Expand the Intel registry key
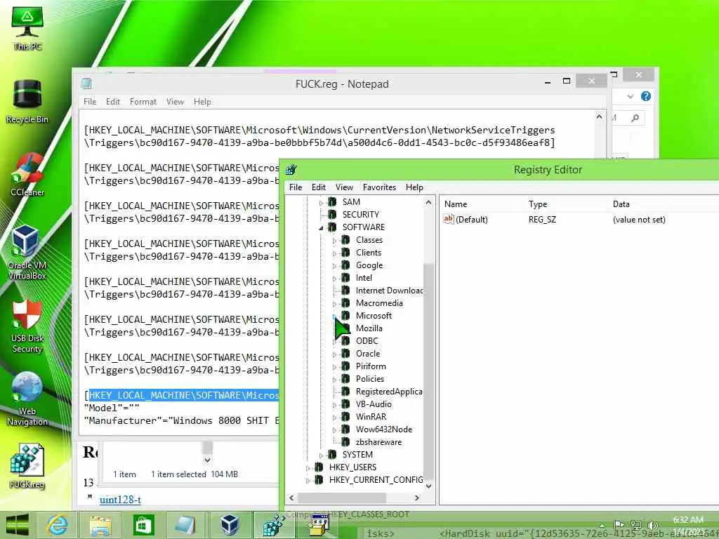Image resolution: width=719 pixels, height=539 pixels. 334,278
